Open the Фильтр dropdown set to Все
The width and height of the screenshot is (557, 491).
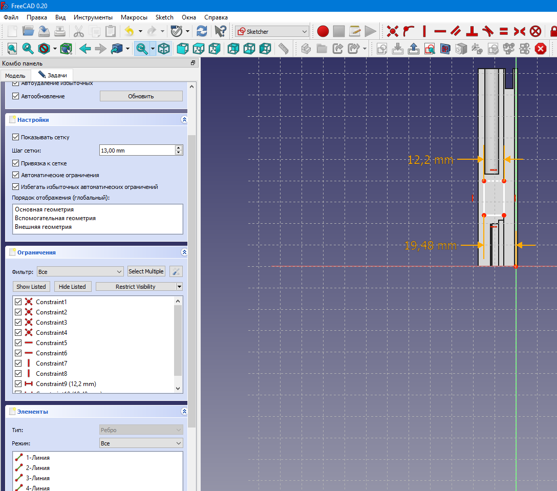(x=80, y=271)
